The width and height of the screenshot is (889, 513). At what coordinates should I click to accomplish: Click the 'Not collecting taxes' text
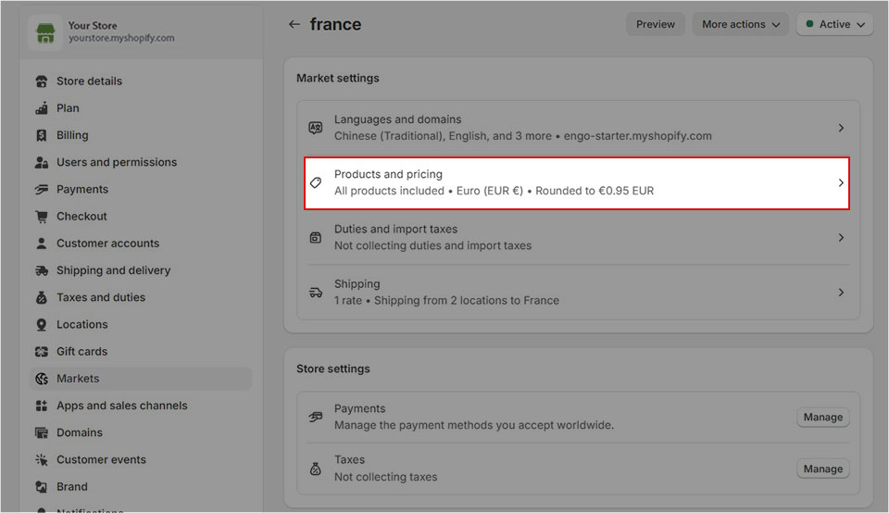click(385, 477)
